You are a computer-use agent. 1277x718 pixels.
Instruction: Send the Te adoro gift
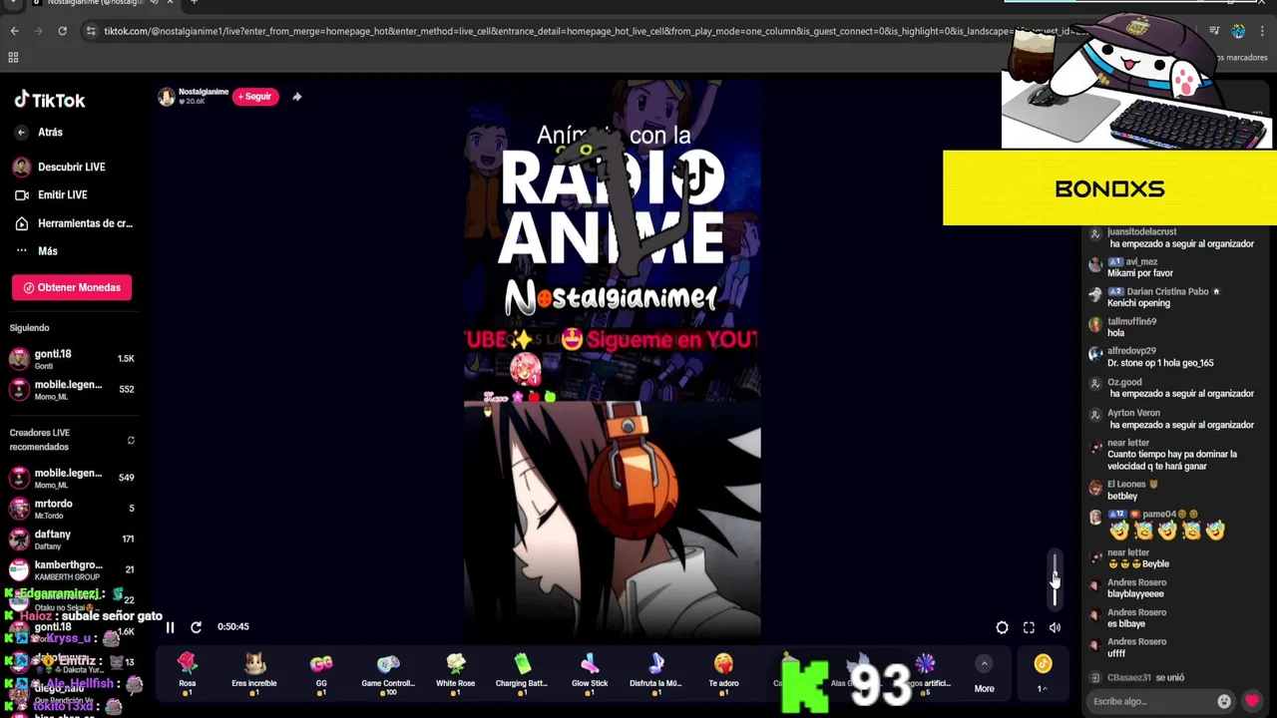pos(723,673)
